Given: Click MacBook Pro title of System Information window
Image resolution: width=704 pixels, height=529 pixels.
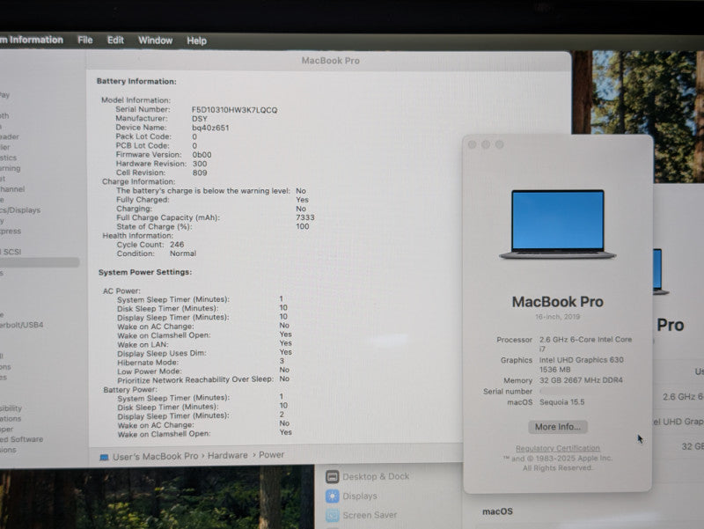Looking at the screenshot, I should (x=331, y=61).
